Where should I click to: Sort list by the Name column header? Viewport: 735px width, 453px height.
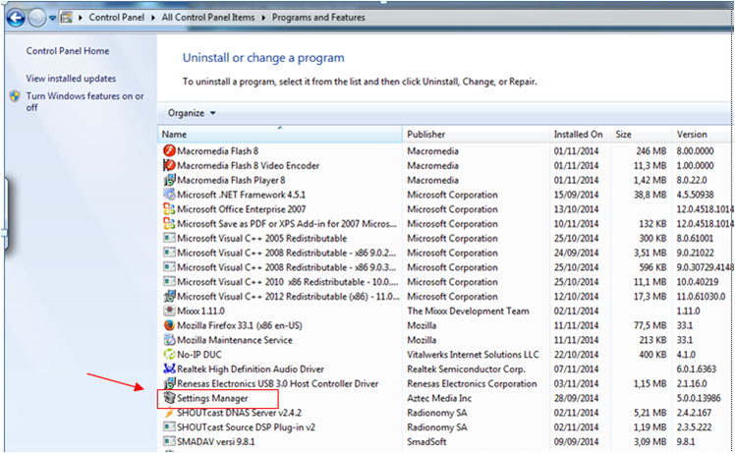click(x=280, y=134)
